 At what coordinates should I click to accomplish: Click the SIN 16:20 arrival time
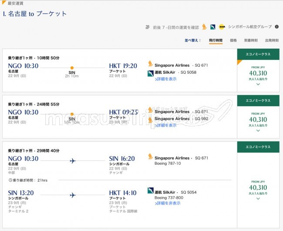(122, 159)
